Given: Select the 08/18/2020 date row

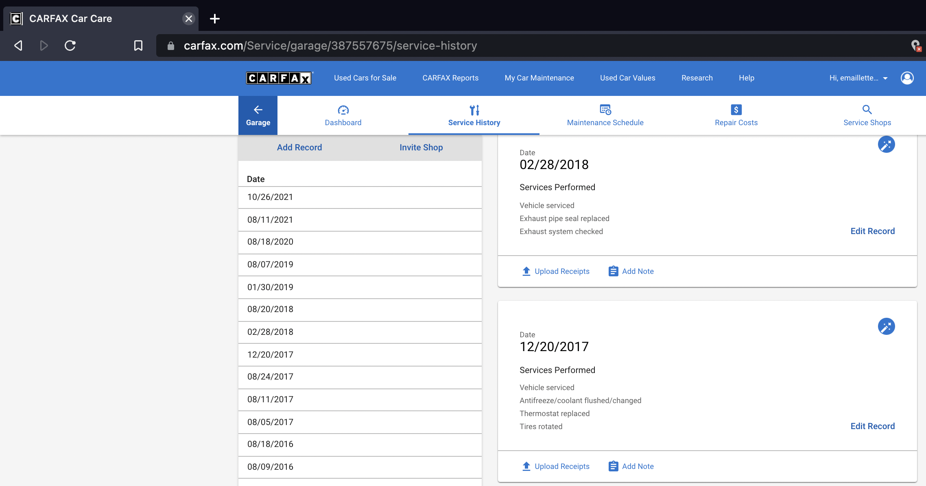Looking at the screenshot, I should (360, 242).
